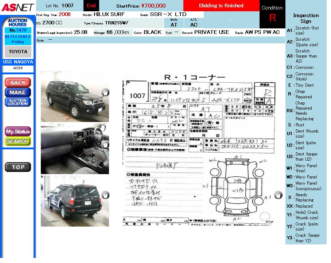The height and width of the screenshot is (263, 331).
Task: Click hand icon on interior photo
Action: (105, 144)
